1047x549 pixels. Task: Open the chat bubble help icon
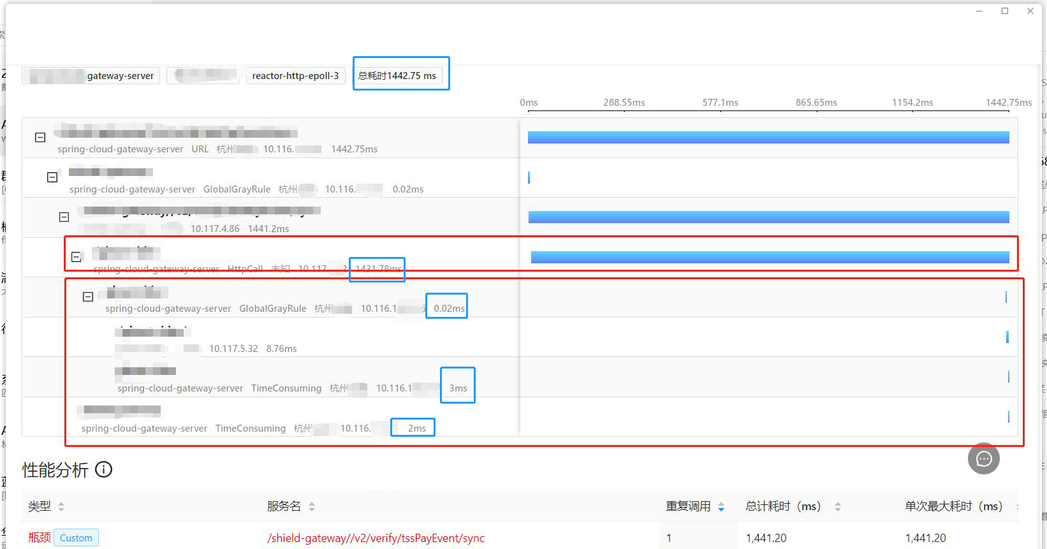coord(984,458)
